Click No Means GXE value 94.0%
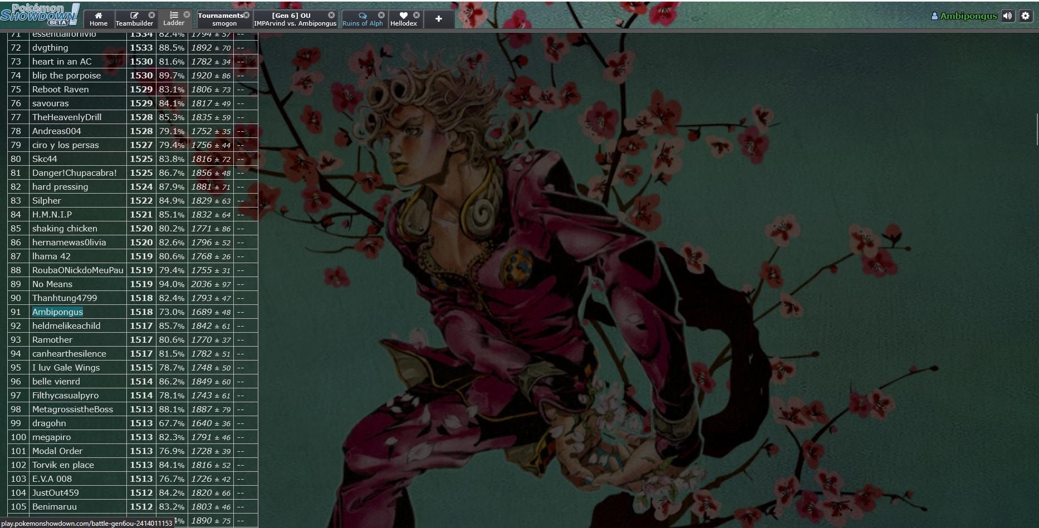The image size is (1039, 528). pyautogui.click(x=171, y=284)
